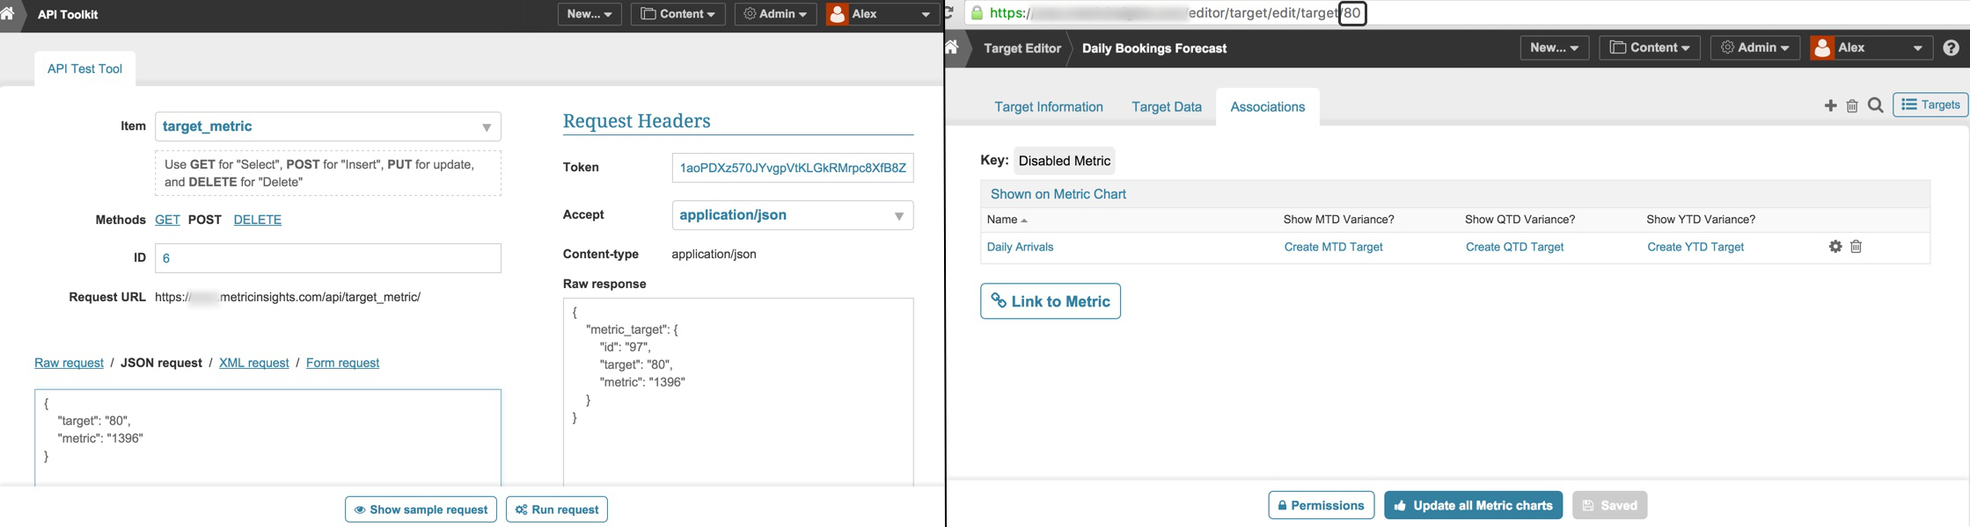Delete the Daily Arrivals association via trash icon
1970x527 pixels.
click(1856, 247)
